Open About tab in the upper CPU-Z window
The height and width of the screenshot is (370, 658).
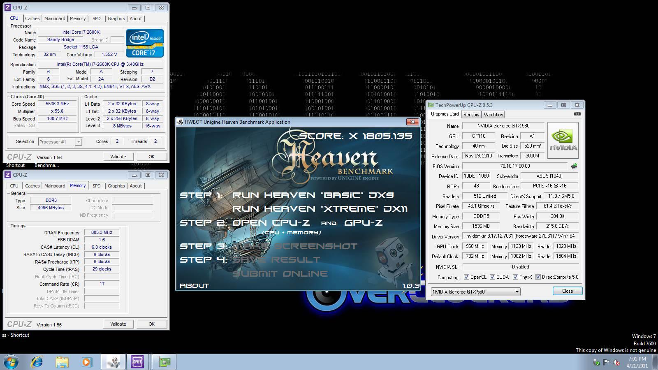click(x=136, y=18)
